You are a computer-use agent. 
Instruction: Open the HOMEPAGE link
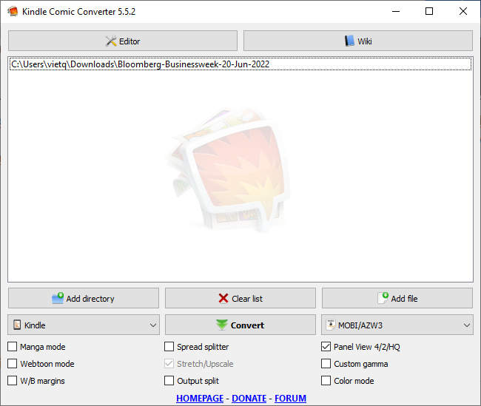tap(200, 398)
